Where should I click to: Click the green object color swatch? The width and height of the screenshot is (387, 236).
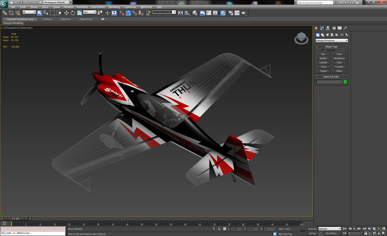[x=345, y=82]
